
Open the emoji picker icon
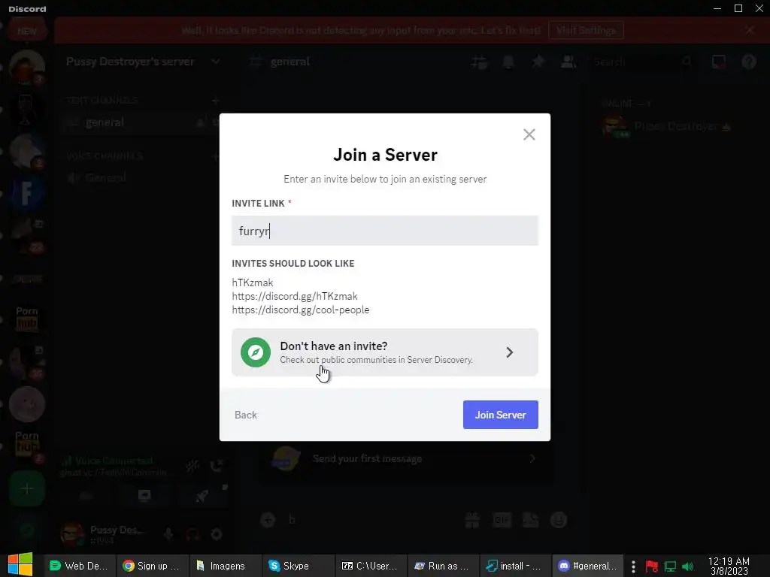point(559,520)
